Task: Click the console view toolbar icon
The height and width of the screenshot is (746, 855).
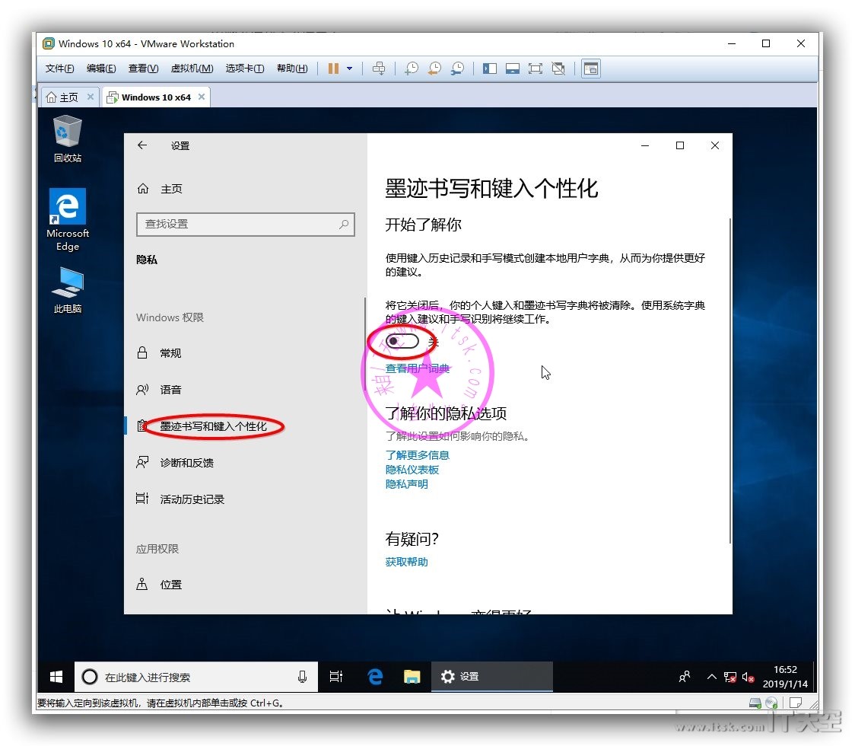Action: [590, 69]
